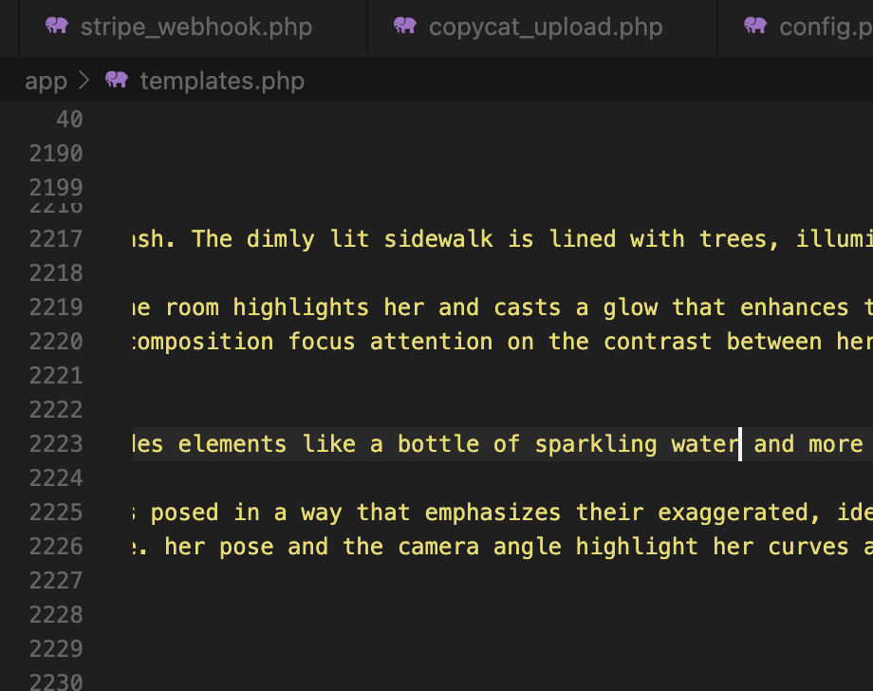
Task: Place cursor on 'exaggerated' in line 2225
Action: 733,513
